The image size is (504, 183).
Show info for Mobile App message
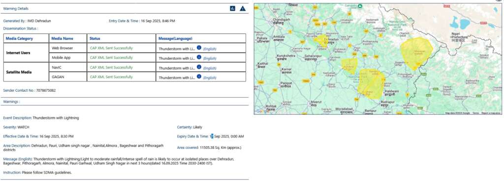point(199,57)
